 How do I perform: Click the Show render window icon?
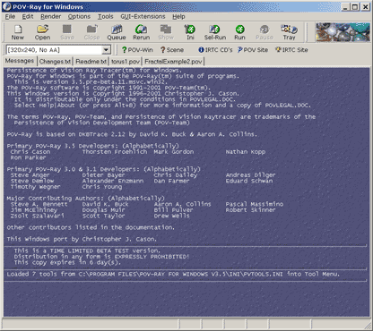[x=166, y=32]
